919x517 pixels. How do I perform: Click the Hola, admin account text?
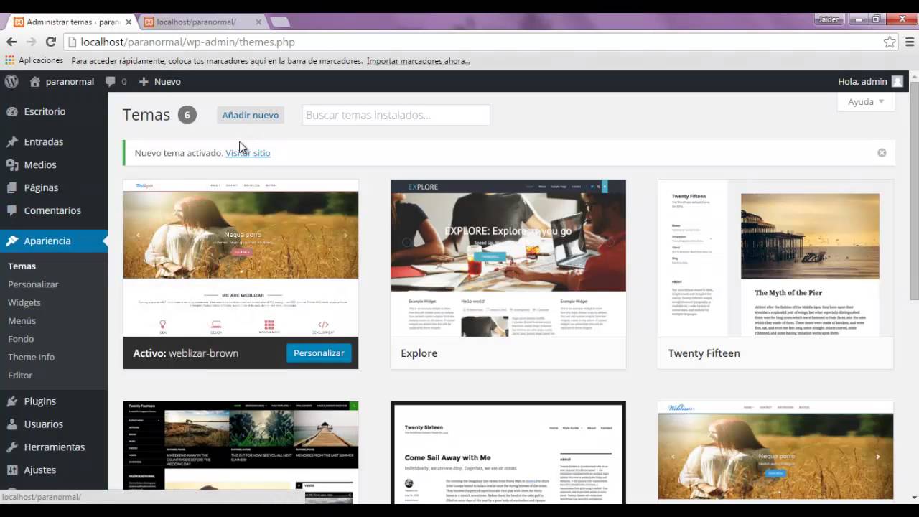click(x=862, y=81)
